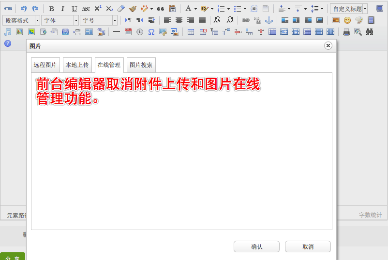Open the emoticon picker

tap(347, 20)
